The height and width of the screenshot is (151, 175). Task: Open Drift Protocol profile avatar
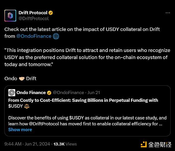[10, 15]
